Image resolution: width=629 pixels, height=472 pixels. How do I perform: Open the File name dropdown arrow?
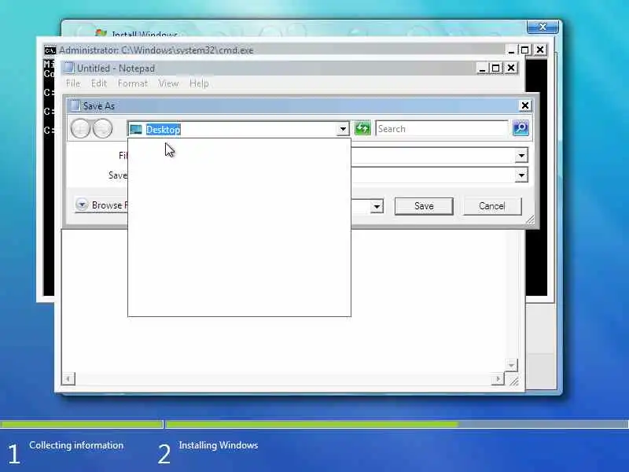(521, 156)
